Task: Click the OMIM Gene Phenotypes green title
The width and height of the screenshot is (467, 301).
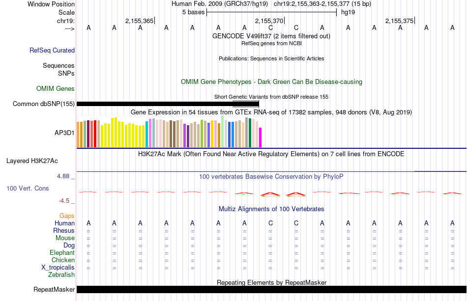Action: [x=271, y=82]
